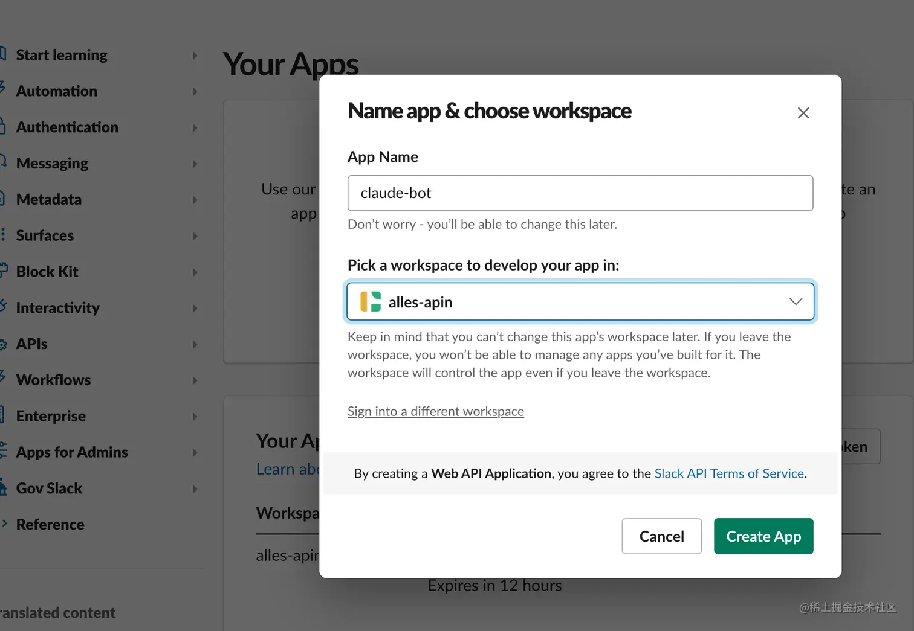This screenshot has width=914, height=631.
Task: Expand arrow next to APIs
Action: pos(195,345)
